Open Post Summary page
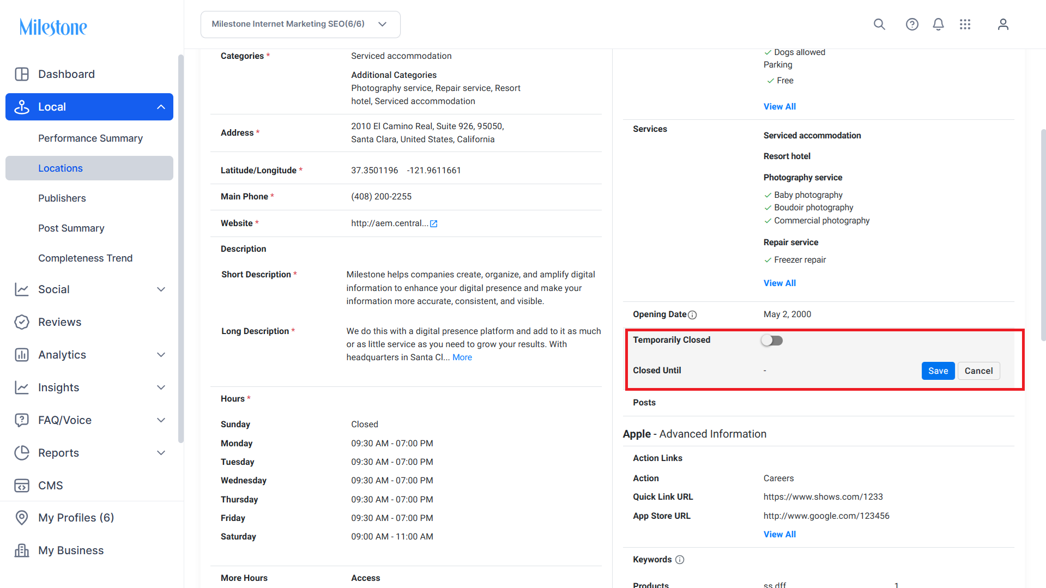1046x588 pixels. pos(71,228)
